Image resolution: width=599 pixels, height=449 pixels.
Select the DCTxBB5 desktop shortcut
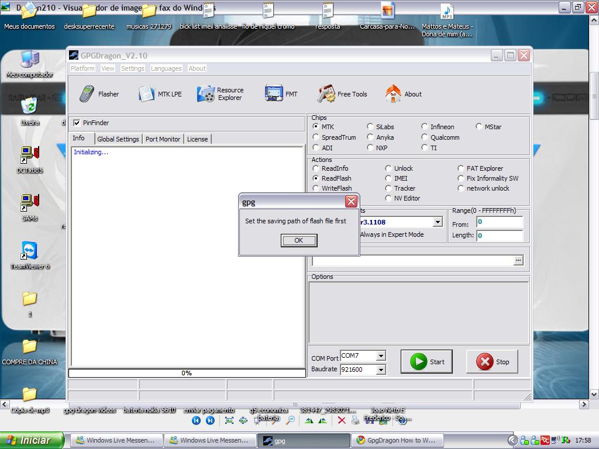click(29, 160)
